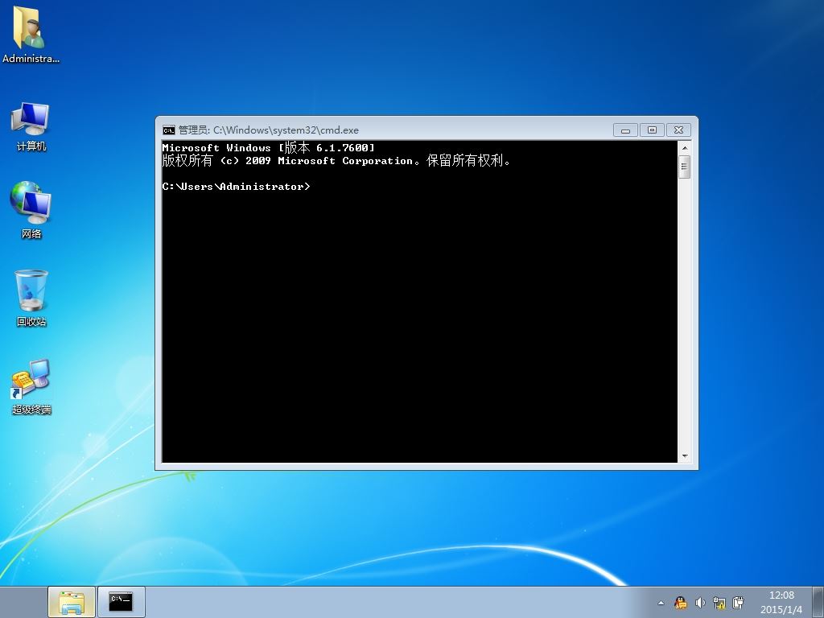Click the cmd vertical scrollbar thumb
The height and width of the screenshot is (618, 824).
tap(684, 167)
